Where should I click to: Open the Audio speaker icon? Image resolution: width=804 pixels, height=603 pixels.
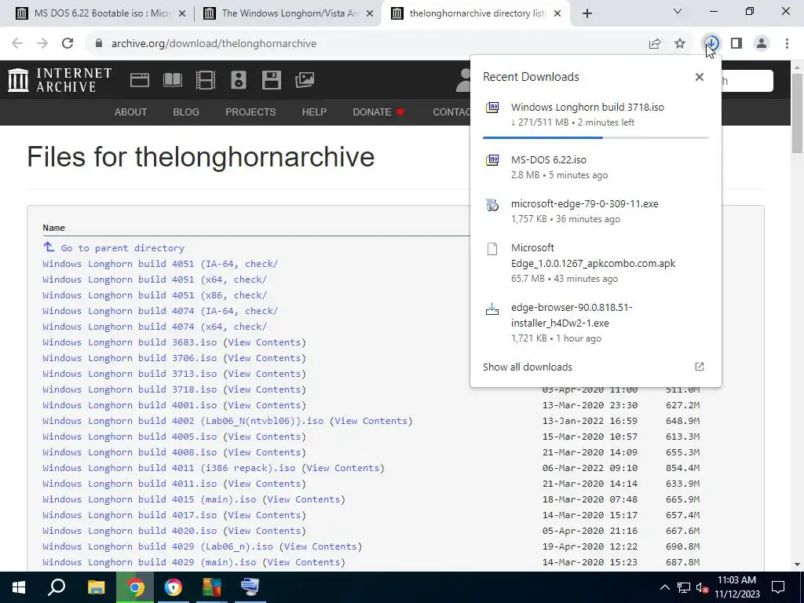(x=239, y=80)
